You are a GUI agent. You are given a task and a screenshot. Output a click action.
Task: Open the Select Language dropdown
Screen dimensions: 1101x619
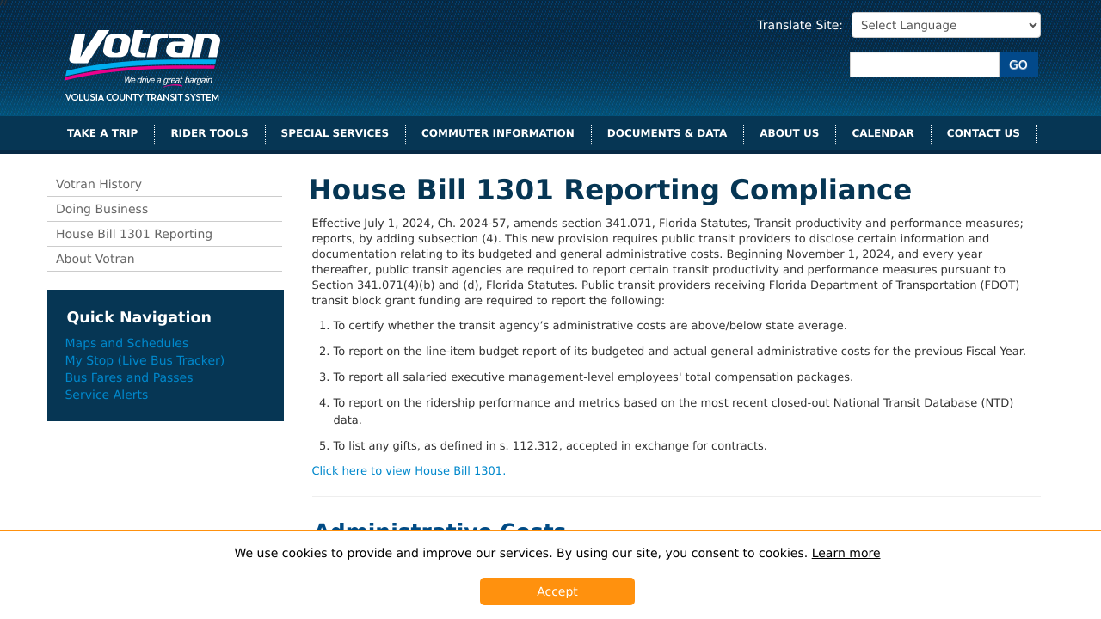pyautogui.click(x=945, y=24)
